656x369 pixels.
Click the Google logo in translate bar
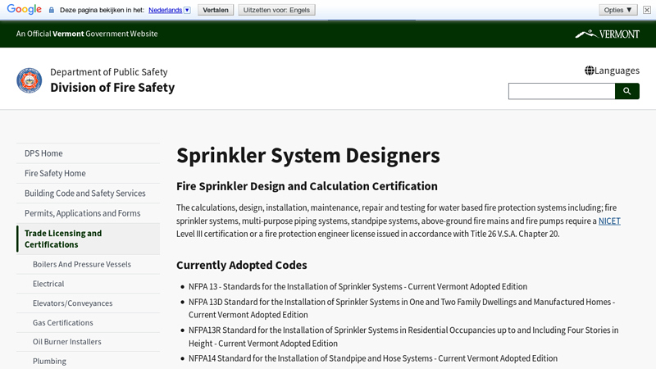(25, 9)
